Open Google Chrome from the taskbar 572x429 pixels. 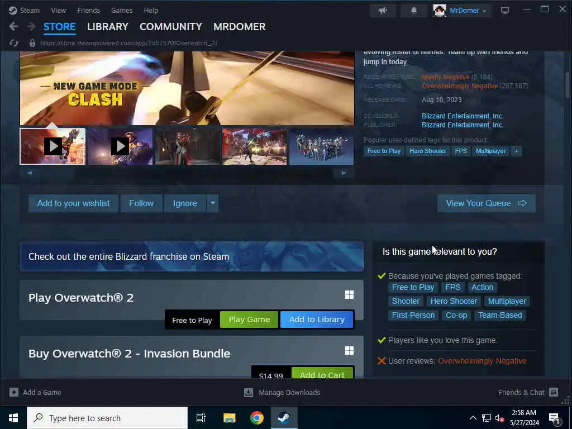(257, 418)
